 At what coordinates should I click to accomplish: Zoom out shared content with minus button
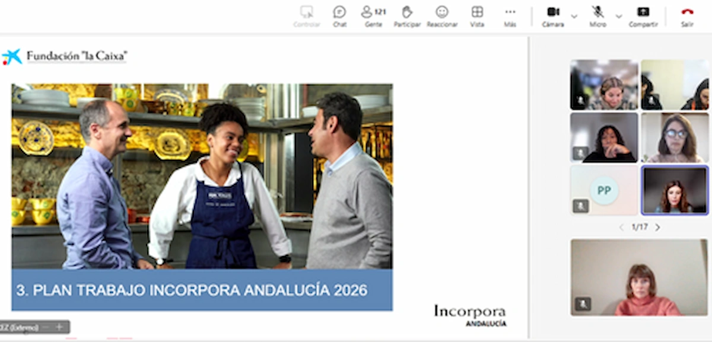46,327
